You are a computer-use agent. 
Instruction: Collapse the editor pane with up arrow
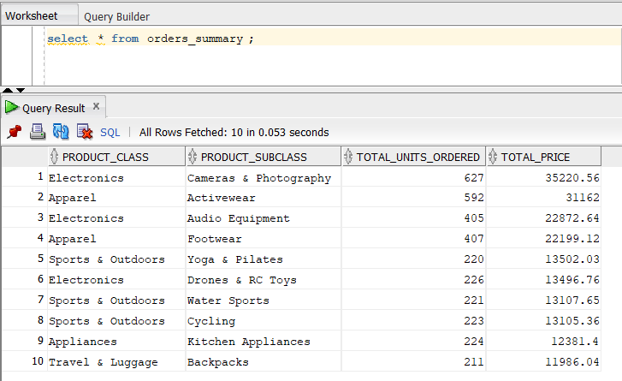click(8, 90)
